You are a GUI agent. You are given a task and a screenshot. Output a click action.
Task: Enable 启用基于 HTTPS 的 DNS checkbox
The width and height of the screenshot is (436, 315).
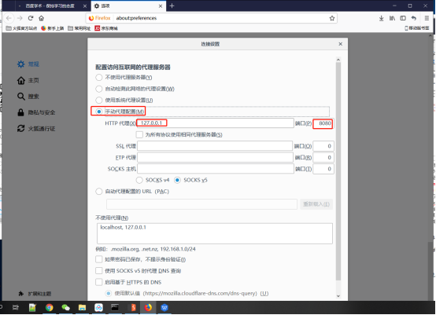99,282
